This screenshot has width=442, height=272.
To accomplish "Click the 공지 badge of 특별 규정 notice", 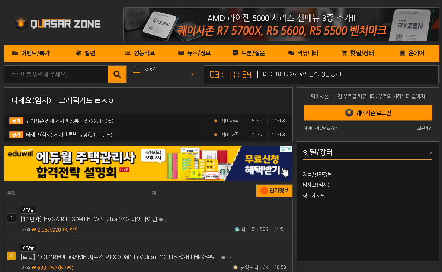I will click(x=16, y=135).
